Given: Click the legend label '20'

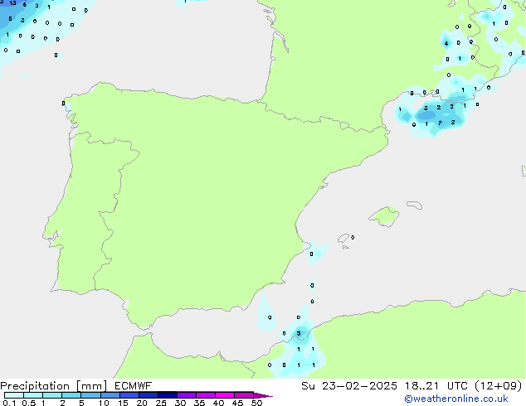Looking at the screenshot, I should click(142, 403).
